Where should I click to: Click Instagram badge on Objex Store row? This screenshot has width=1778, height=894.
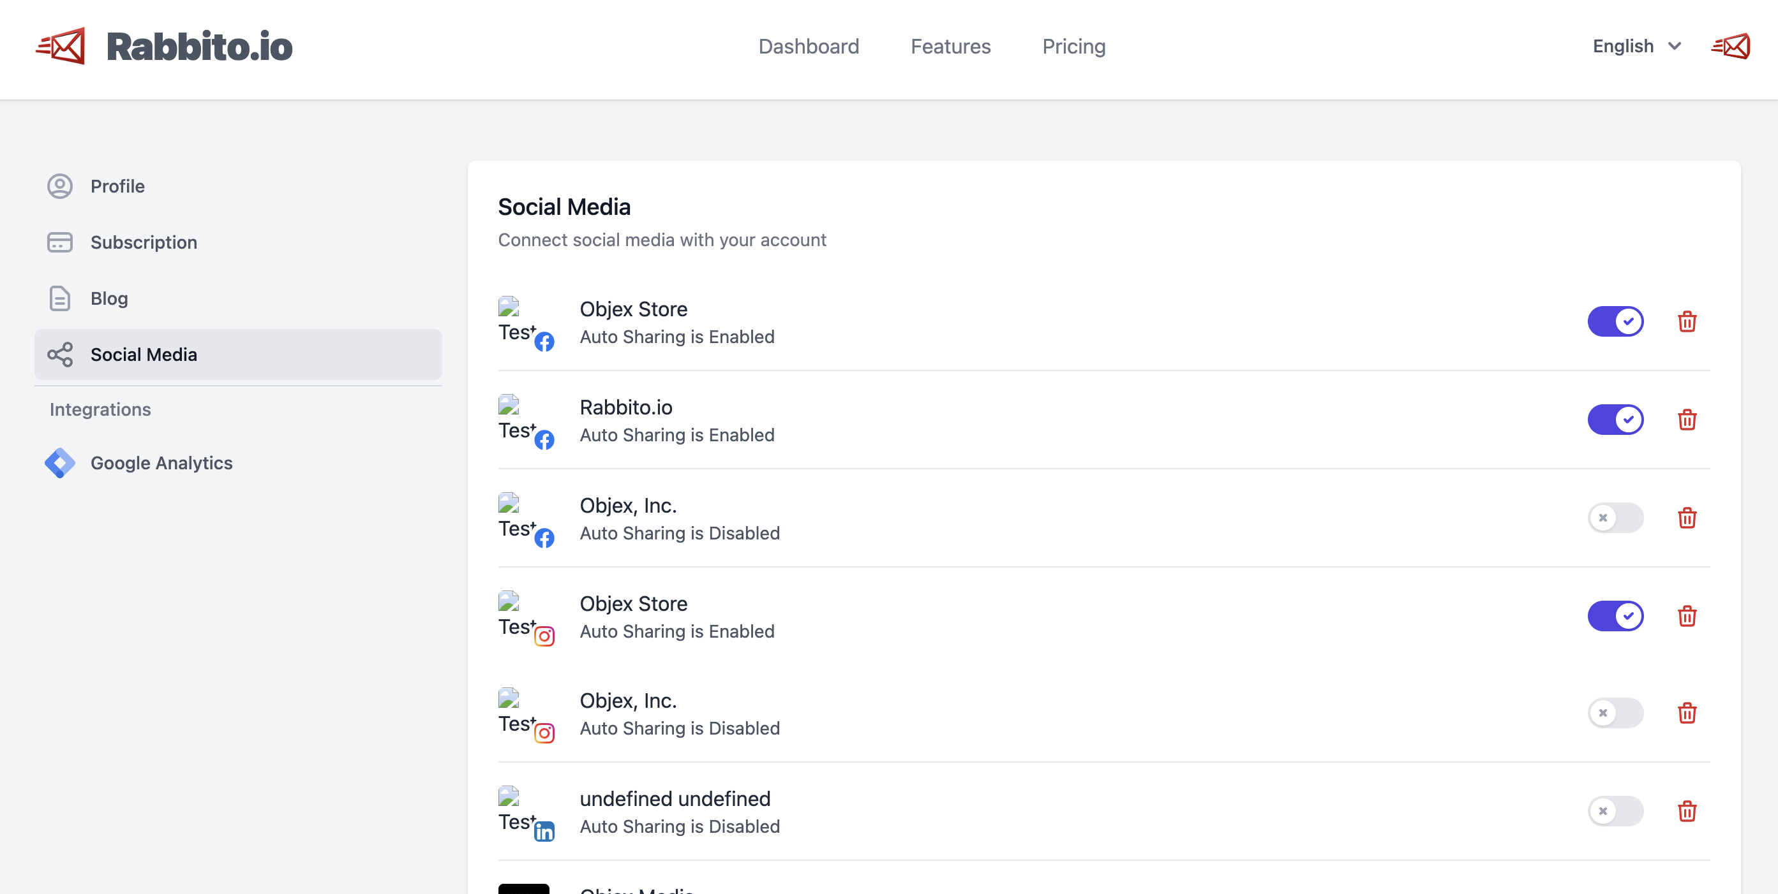(x=544, y=636)
